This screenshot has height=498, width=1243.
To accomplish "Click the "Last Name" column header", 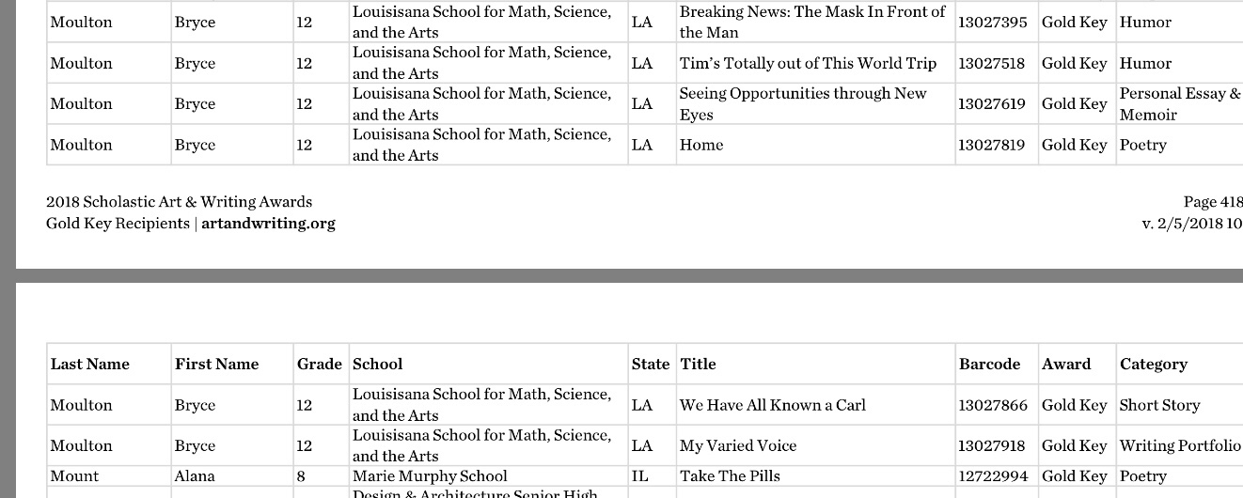I will coord(90,365).
